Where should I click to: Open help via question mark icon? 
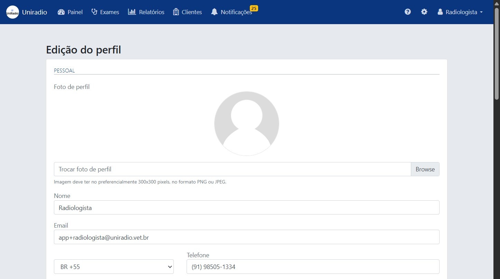[x=408, y=12]
